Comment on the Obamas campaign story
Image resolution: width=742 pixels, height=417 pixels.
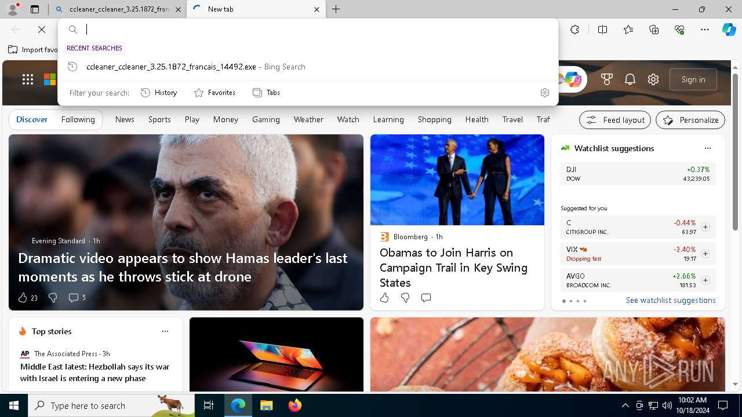(426, 298)
